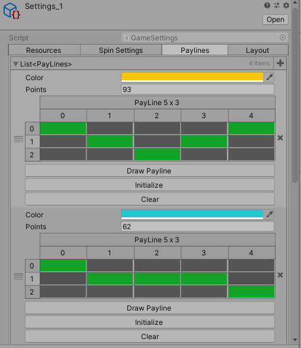The width and height of the screenshot is (301, 348).
Task: Toggle off second payline cell column 0 row 0
Action: [63, 265]
